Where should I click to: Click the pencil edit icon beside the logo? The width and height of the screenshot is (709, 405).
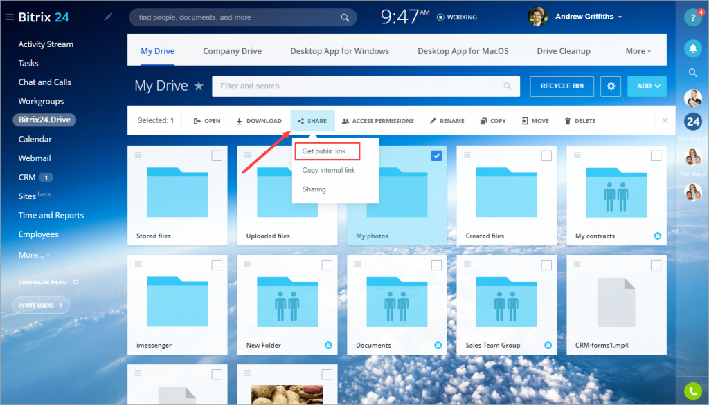[x=108, y=17]
